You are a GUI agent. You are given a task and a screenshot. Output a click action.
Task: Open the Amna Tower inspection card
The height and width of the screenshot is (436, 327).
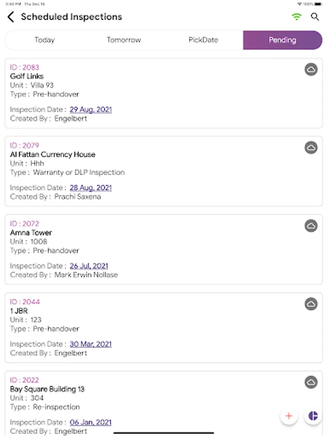point(145,249)
